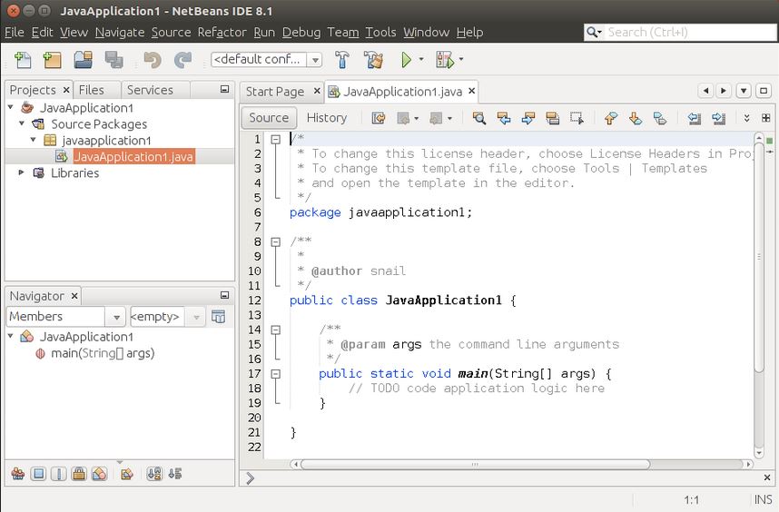779x512 pixels.
Task: Click the Debug Project icon
Action: pos(444,60)
